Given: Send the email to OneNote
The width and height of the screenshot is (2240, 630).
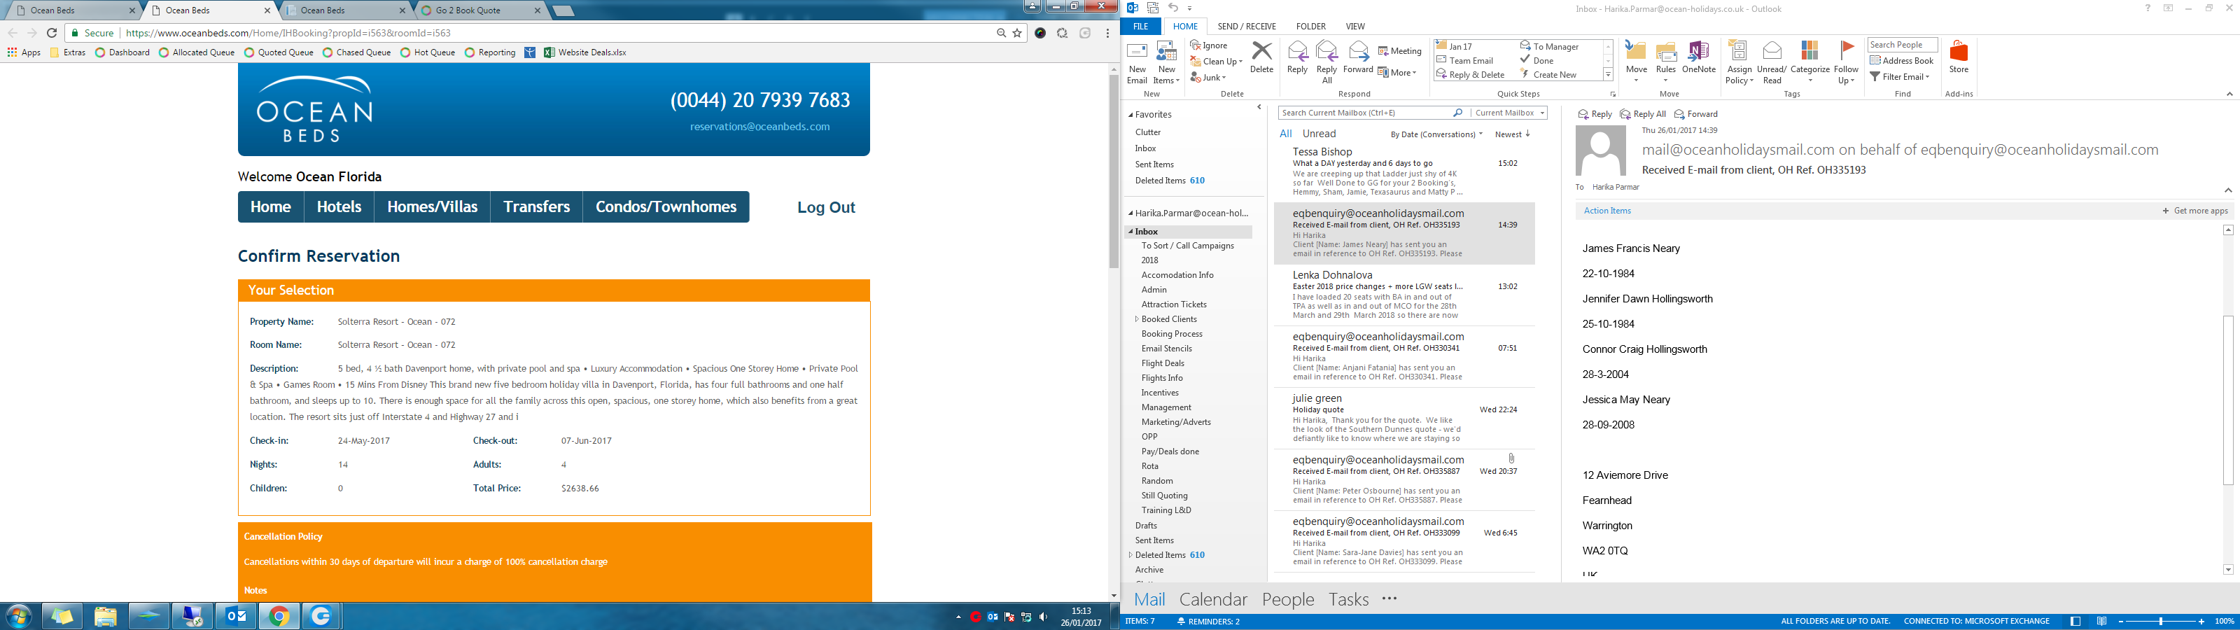Looking at the screenshot, I should pos(1699,57).
